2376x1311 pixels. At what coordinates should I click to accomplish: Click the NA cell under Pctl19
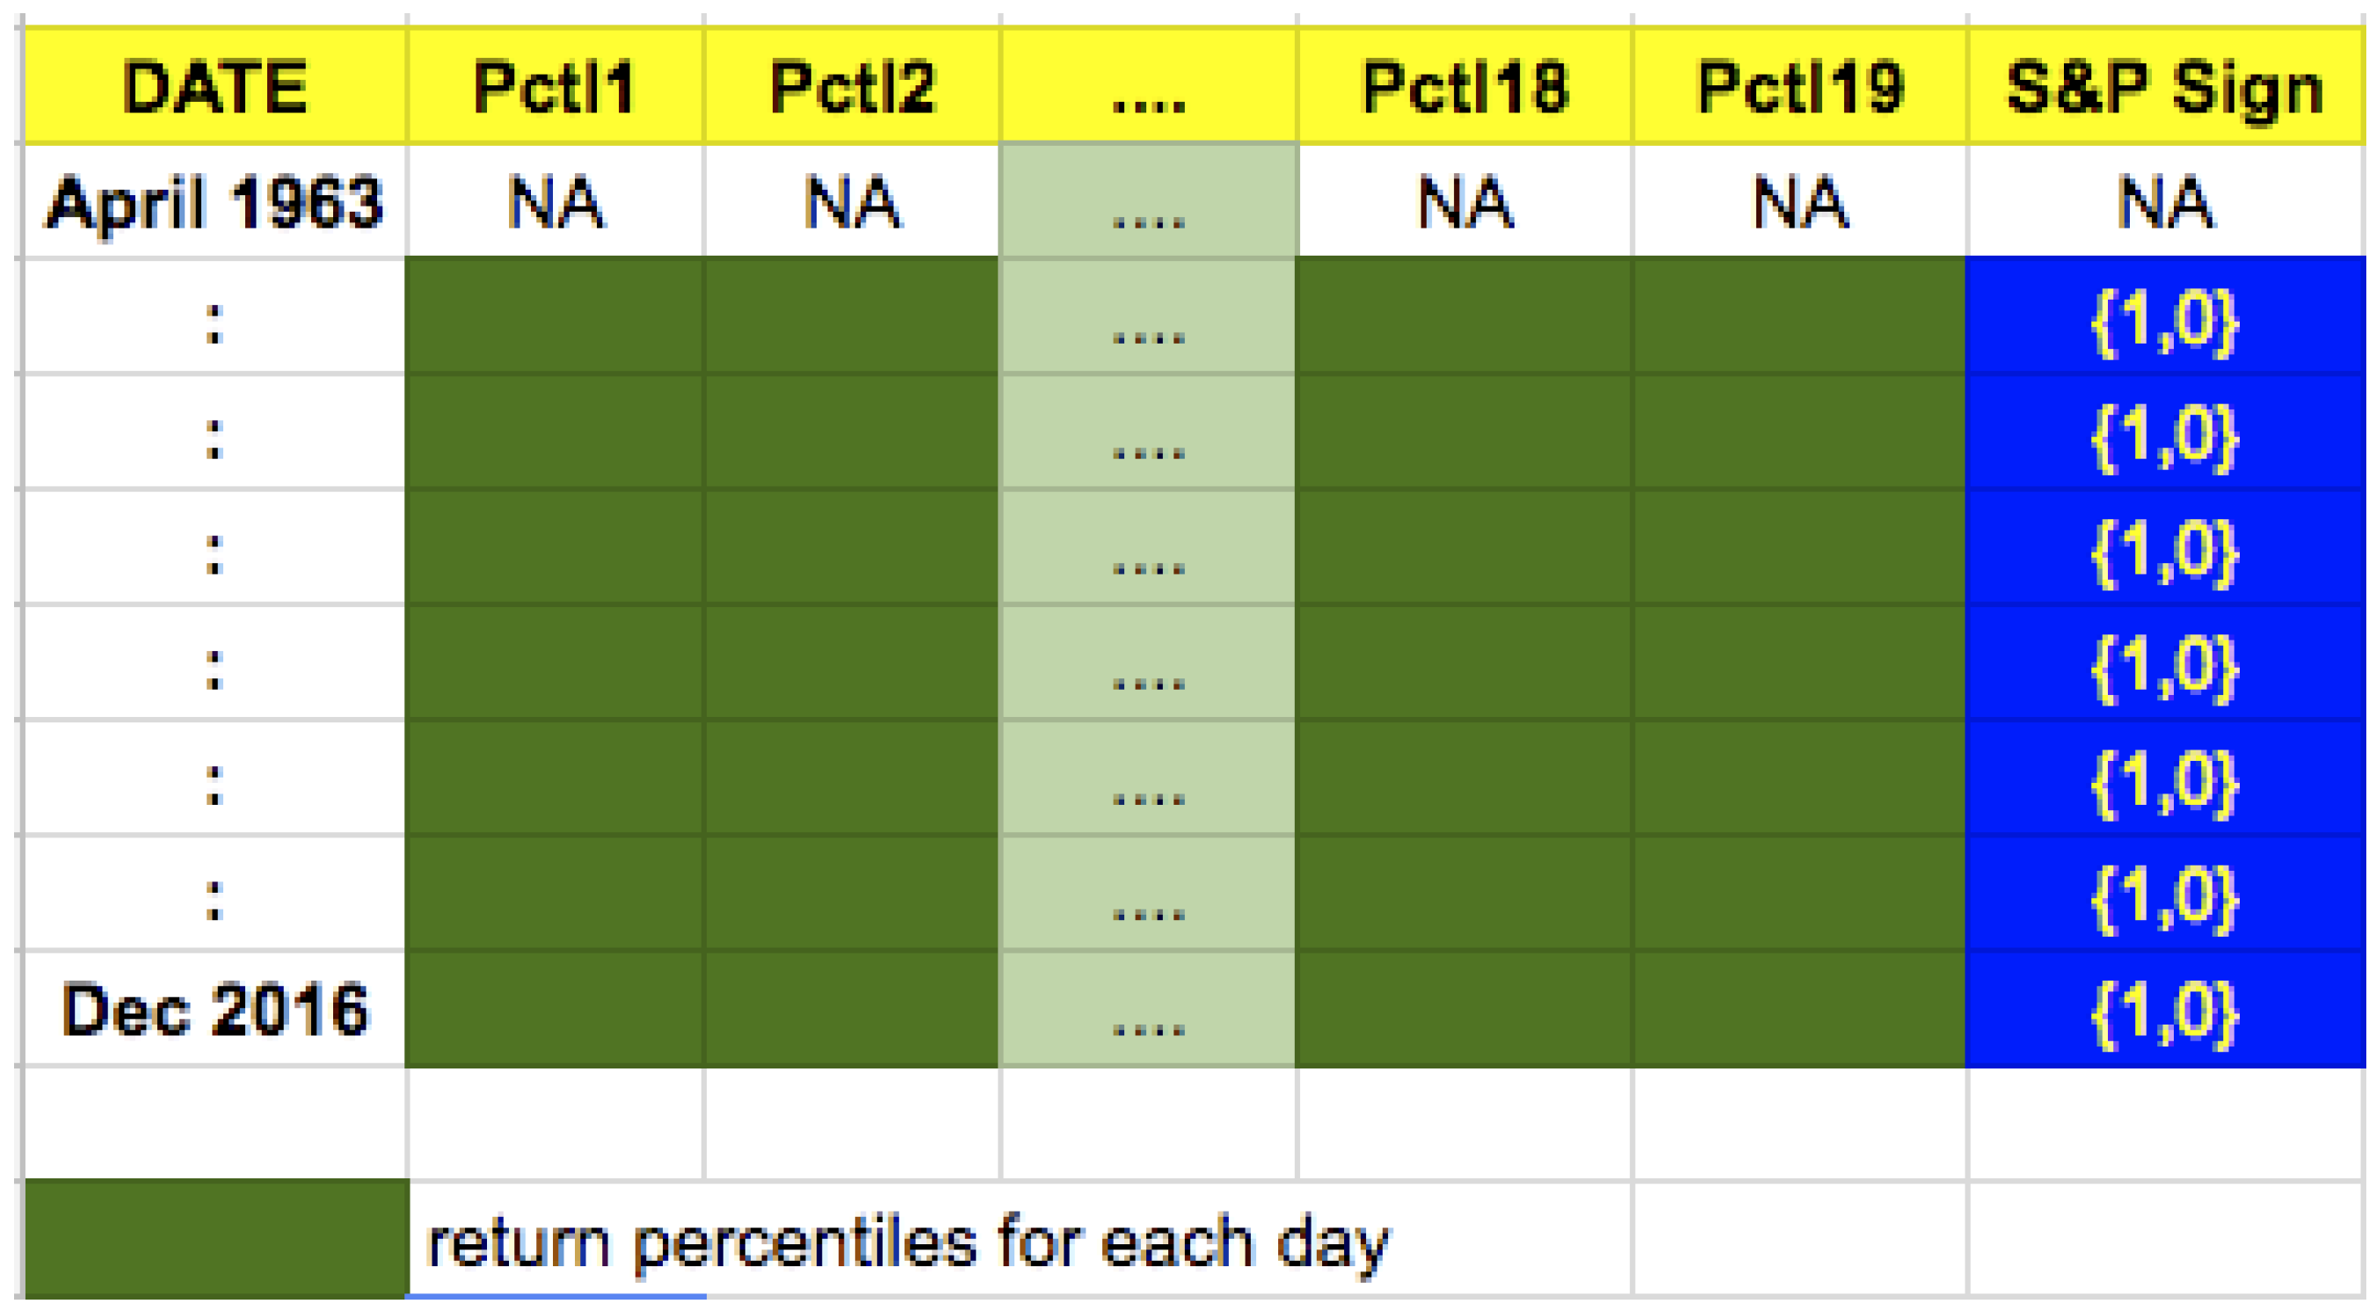(1799, 202)
